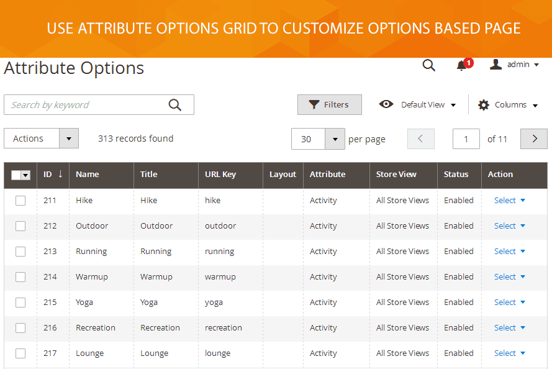Click the 'Enabled' status in Outdoor row
This screenshot has height=369, width=552.
coord(458,225)
